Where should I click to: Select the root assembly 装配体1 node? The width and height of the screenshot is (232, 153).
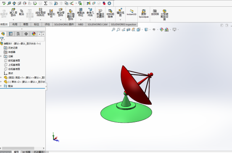pos(21,43)
